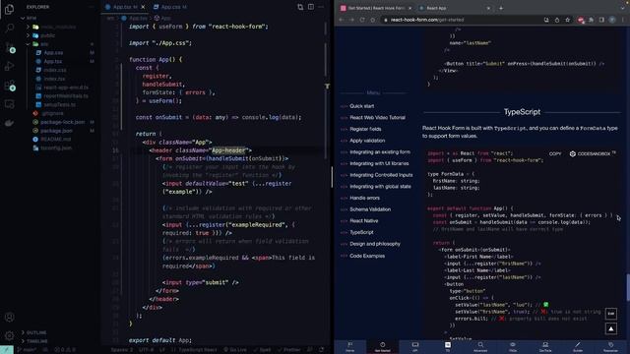
Task: Bookmark this page with the star icon
Action: point(567,20)
